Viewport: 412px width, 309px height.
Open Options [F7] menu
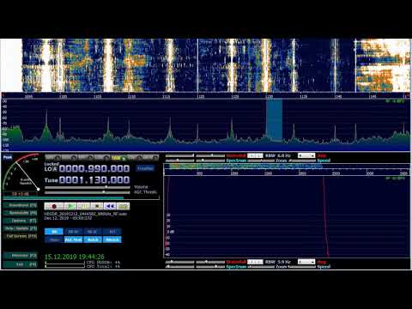coord(21,221)
